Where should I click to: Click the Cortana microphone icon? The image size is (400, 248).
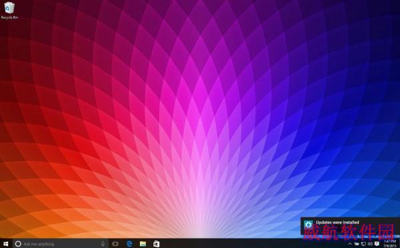pos(103,244)
